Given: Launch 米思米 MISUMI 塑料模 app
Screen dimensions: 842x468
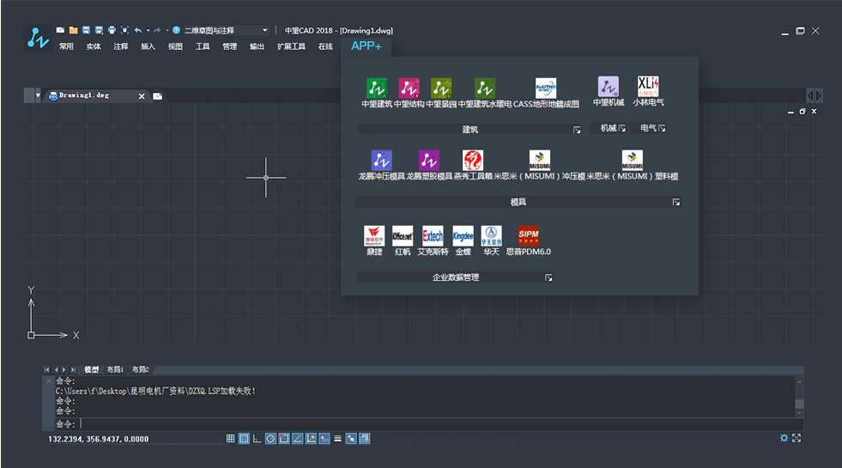Looking at the screenshot, I should click(632, 165).
